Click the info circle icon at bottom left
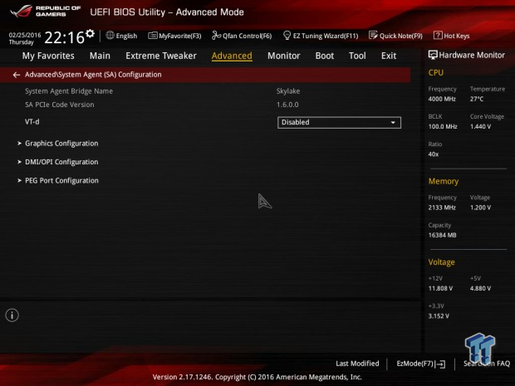This screenshot has height=386, width=515. click(12, 315)
